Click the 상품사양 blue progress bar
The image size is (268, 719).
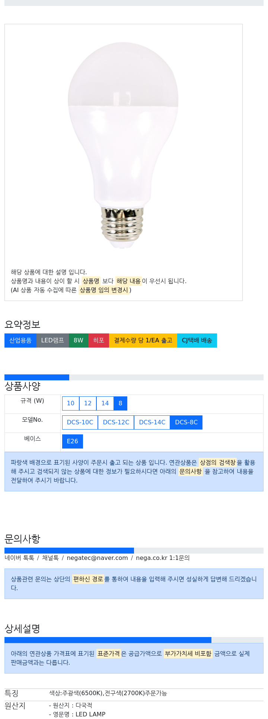(37, 377)
